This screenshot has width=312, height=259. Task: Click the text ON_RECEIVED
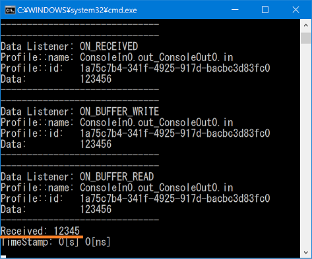click(109, 47)
